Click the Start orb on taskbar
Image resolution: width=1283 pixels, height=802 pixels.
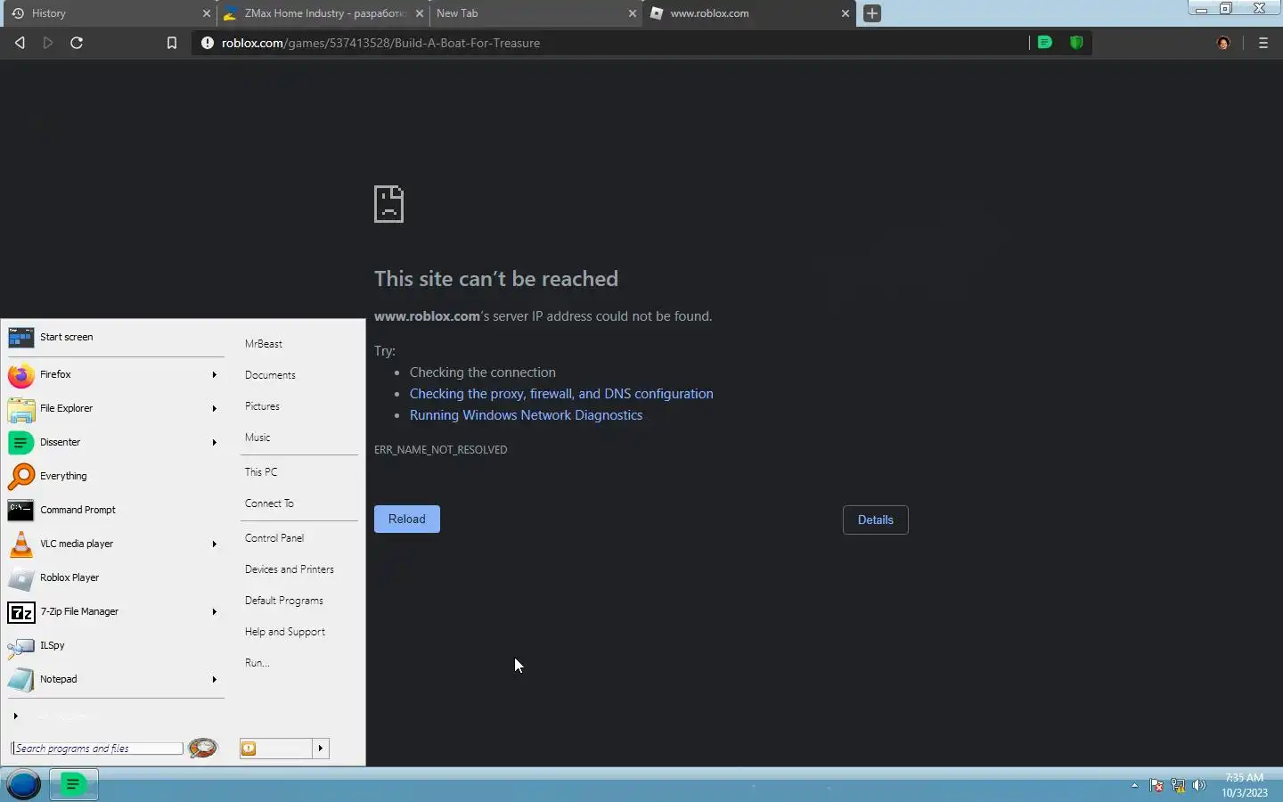[24, 784]
